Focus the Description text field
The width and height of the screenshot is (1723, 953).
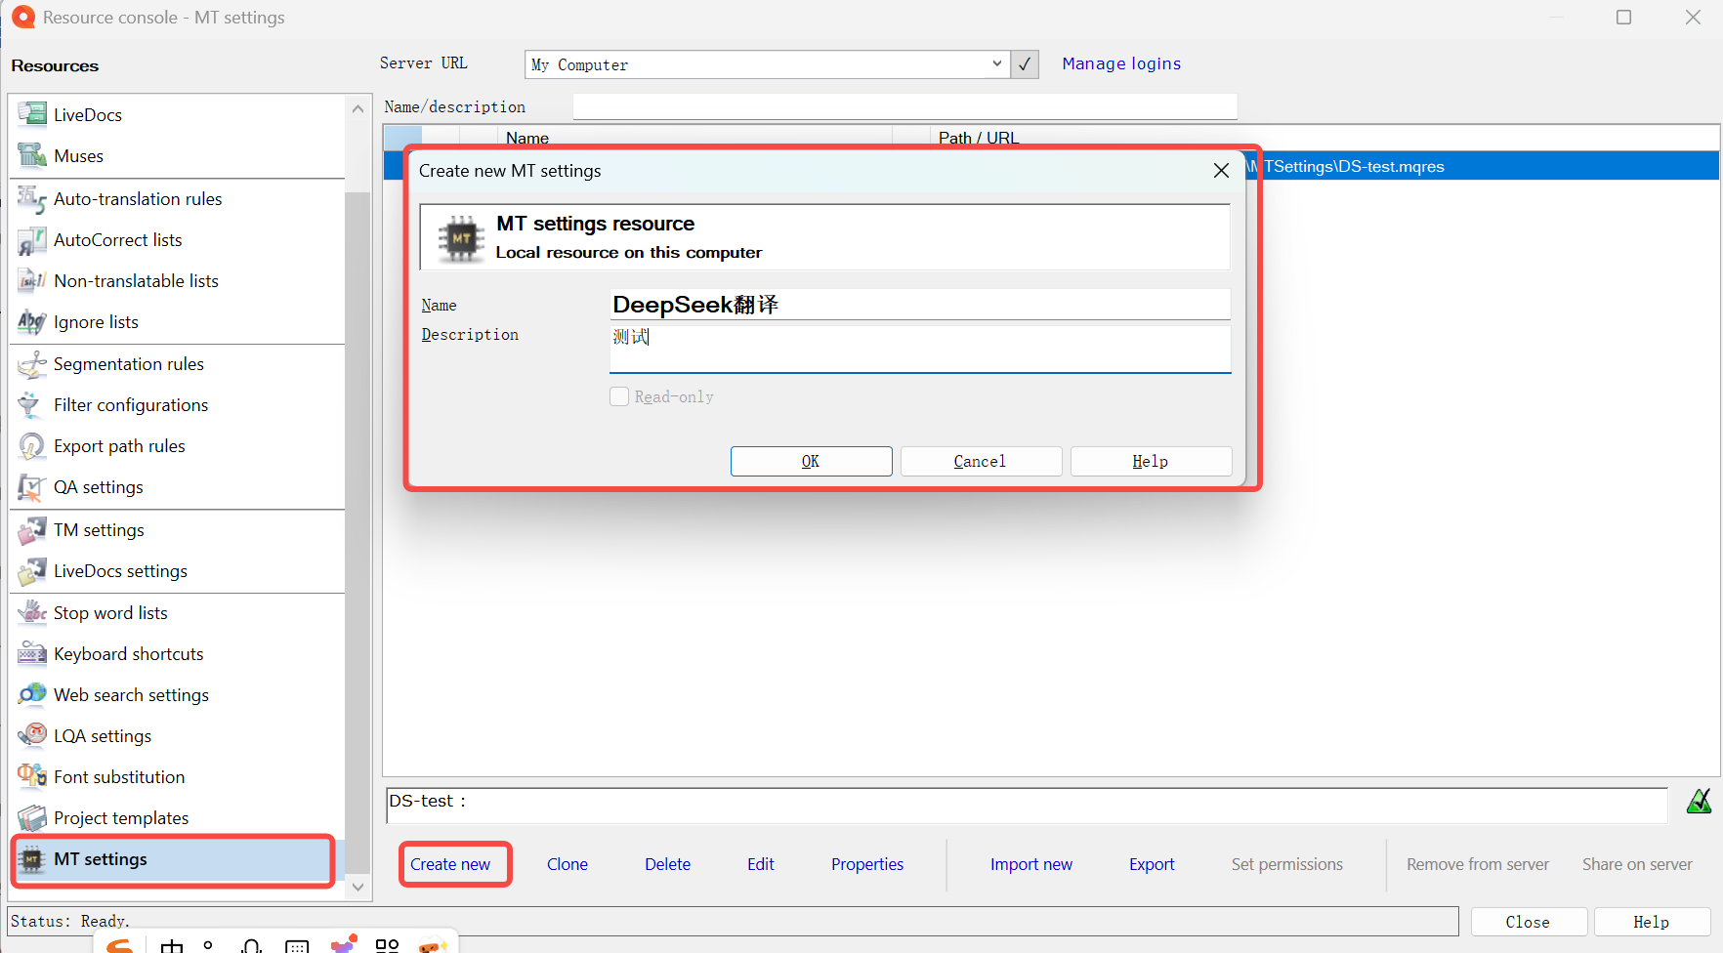tap(920, 349)
